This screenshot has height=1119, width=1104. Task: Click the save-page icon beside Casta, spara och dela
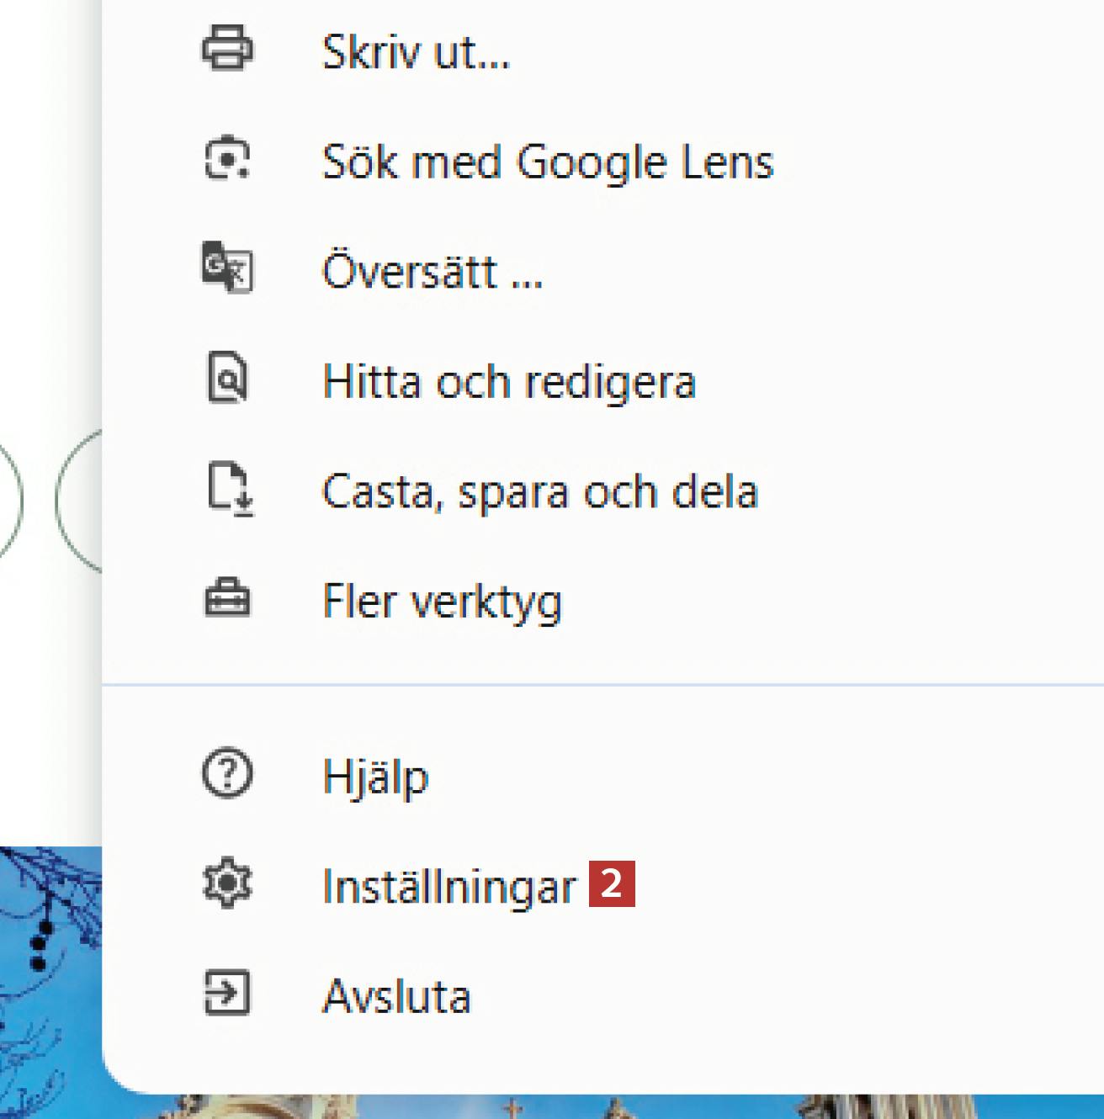(x=229, y=488)
